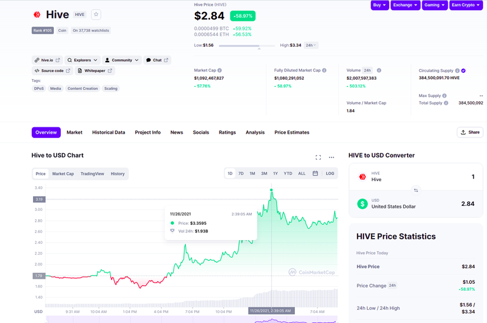Open the Ratings tab

click(x=228, y=132)
